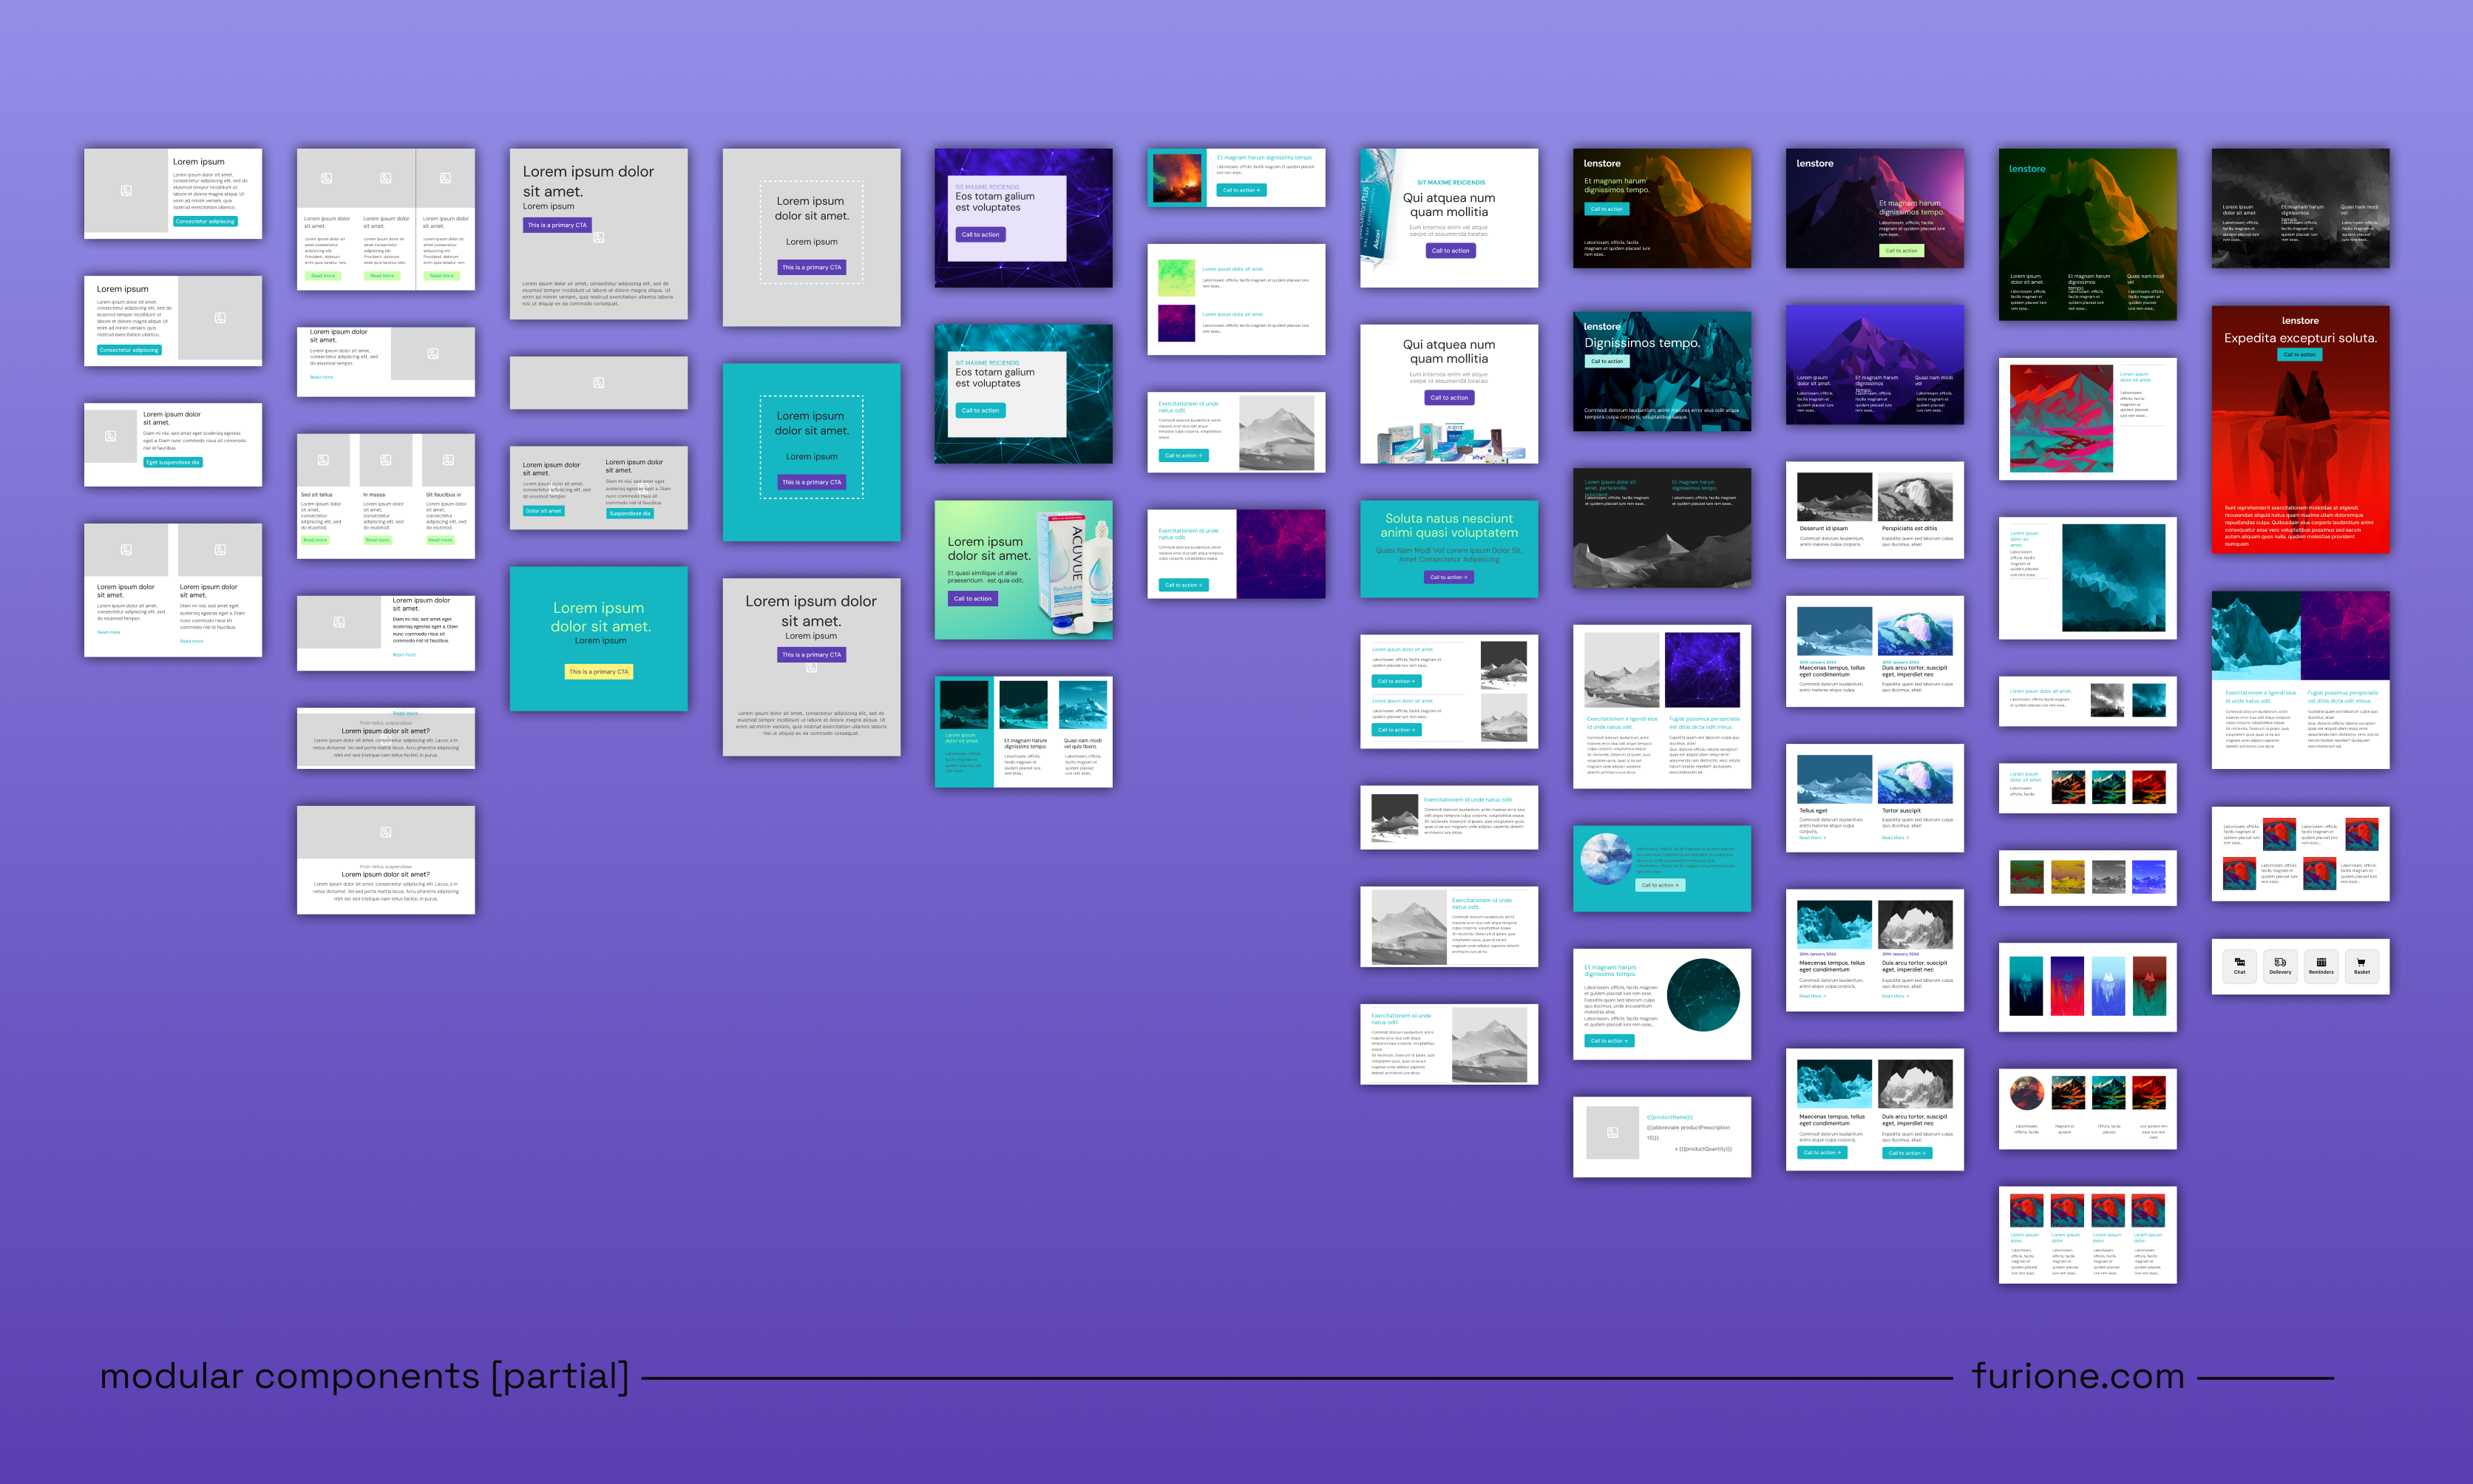Screen dimensions: 2473x1484
Task: Click placeholder image icon beside {{productName}} text
Action: tap(1612, 1132)
